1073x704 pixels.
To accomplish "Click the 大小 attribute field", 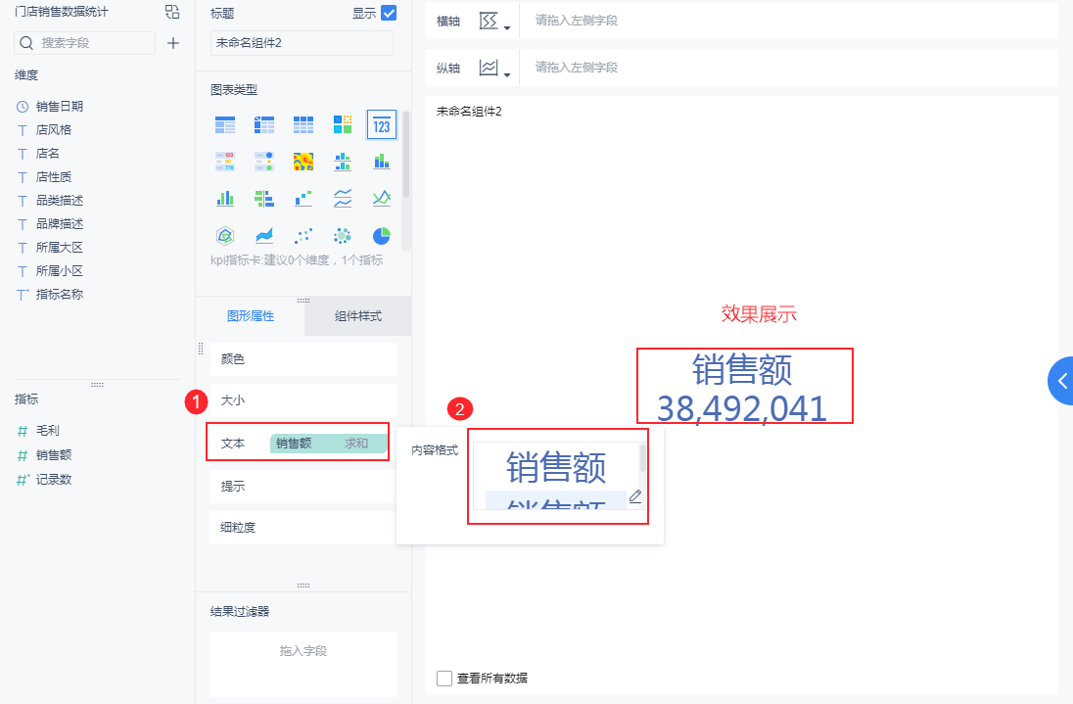I will coord(303,400).
